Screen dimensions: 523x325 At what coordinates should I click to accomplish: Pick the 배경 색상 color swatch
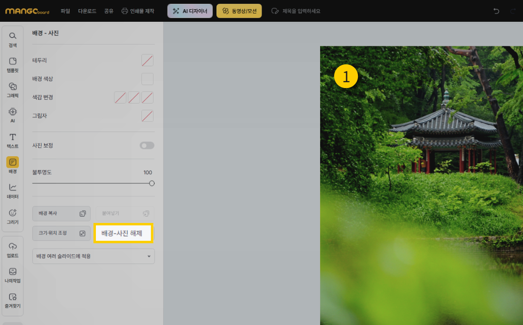[x=147, y=79]
